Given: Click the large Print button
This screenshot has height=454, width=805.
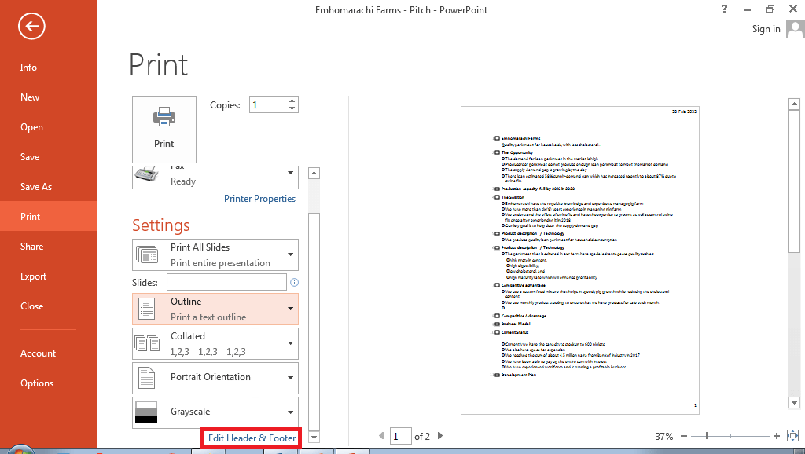Looking at the screenshot, I should [x=164, y=130].
